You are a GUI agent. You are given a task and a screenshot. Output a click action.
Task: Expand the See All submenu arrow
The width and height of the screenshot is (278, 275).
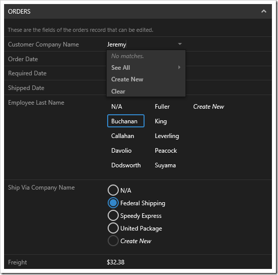click(179, 67)
